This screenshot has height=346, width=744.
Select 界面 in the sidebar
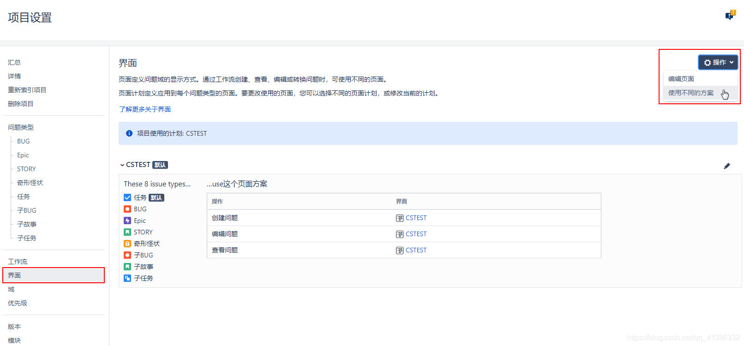pos(54,275)
